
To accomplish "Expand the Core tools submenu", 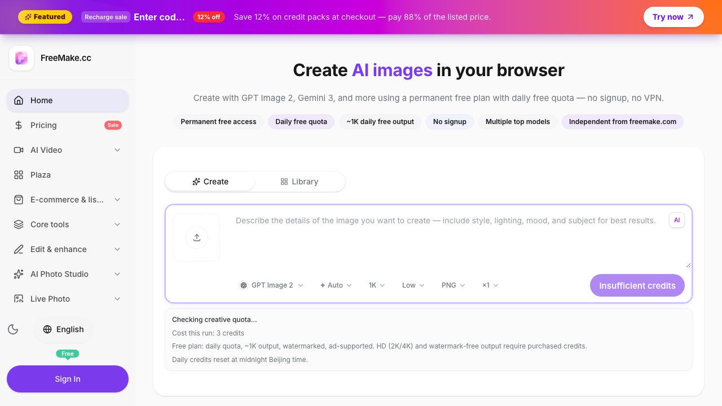I will tap(117, 224).
